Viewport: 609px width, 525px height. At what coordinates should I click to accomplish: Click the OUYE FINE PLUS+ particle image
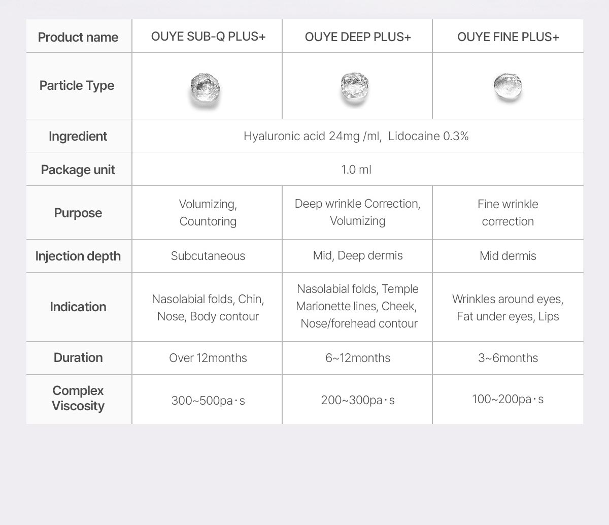pyautogui.click(x=507, y=87)
